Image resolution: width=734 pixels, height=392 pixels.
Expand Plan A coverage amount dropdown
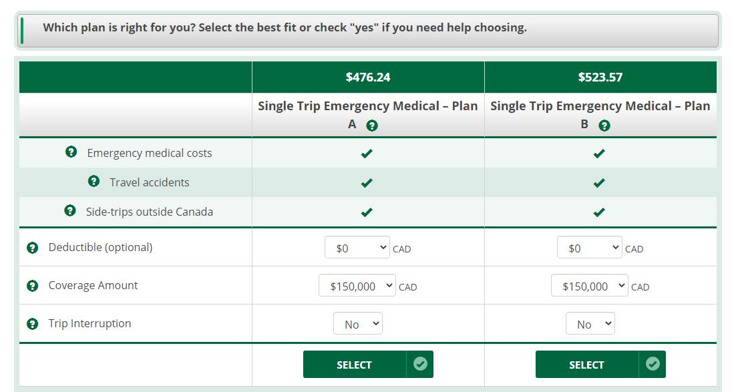tap(357, 286)
